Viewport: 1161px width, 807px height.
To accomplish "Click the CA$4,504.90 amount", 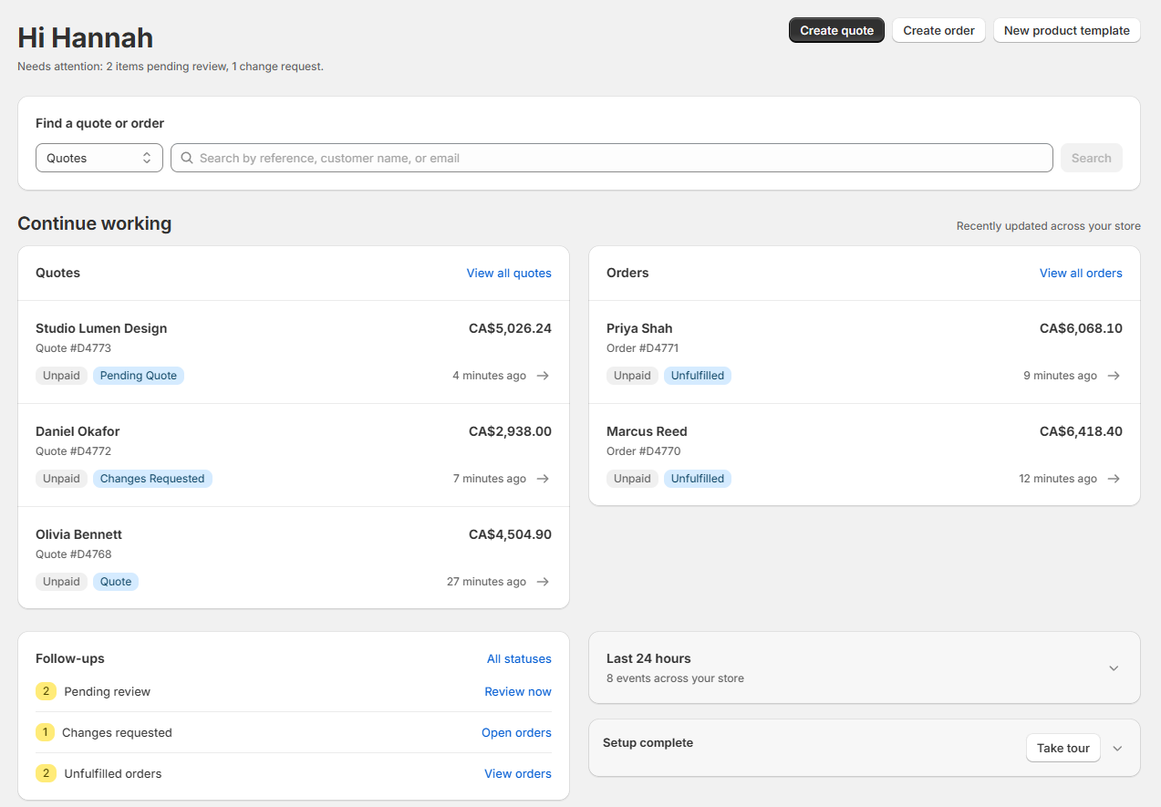I will tap(510, 534).
